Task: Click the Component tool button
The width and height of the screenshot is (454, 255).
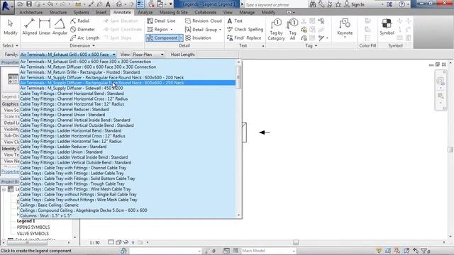Action: point(162,38)
